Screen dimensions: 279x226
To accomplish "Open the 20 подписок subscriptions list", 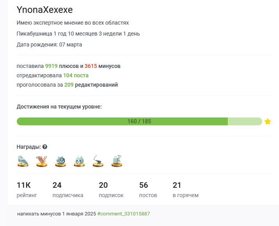I will [x=111, y=189].
